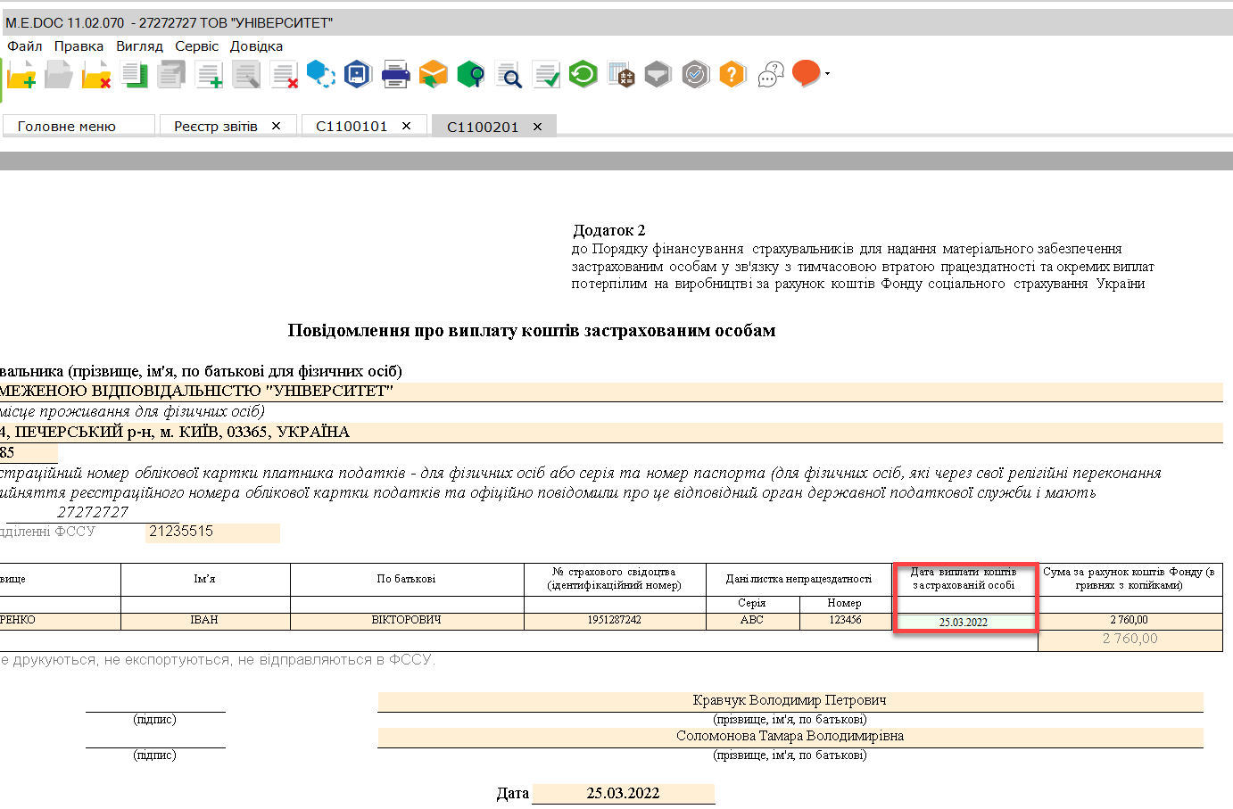Click the green hexagon magnifier icon
The height and width of the screenshot is (809, 1233).
click(x=470, y=75)
